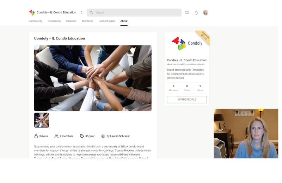Click the Condoly puzzle logo in sidebar card
282x183 pixels.
187,43
